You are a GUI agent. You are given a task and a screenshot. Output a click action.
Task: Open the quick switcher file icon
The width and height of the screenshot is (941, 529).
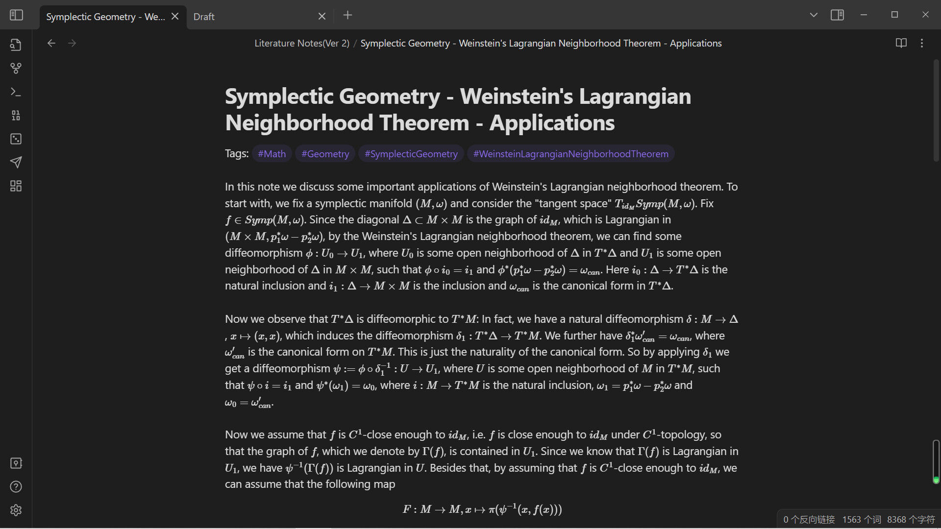16,45
